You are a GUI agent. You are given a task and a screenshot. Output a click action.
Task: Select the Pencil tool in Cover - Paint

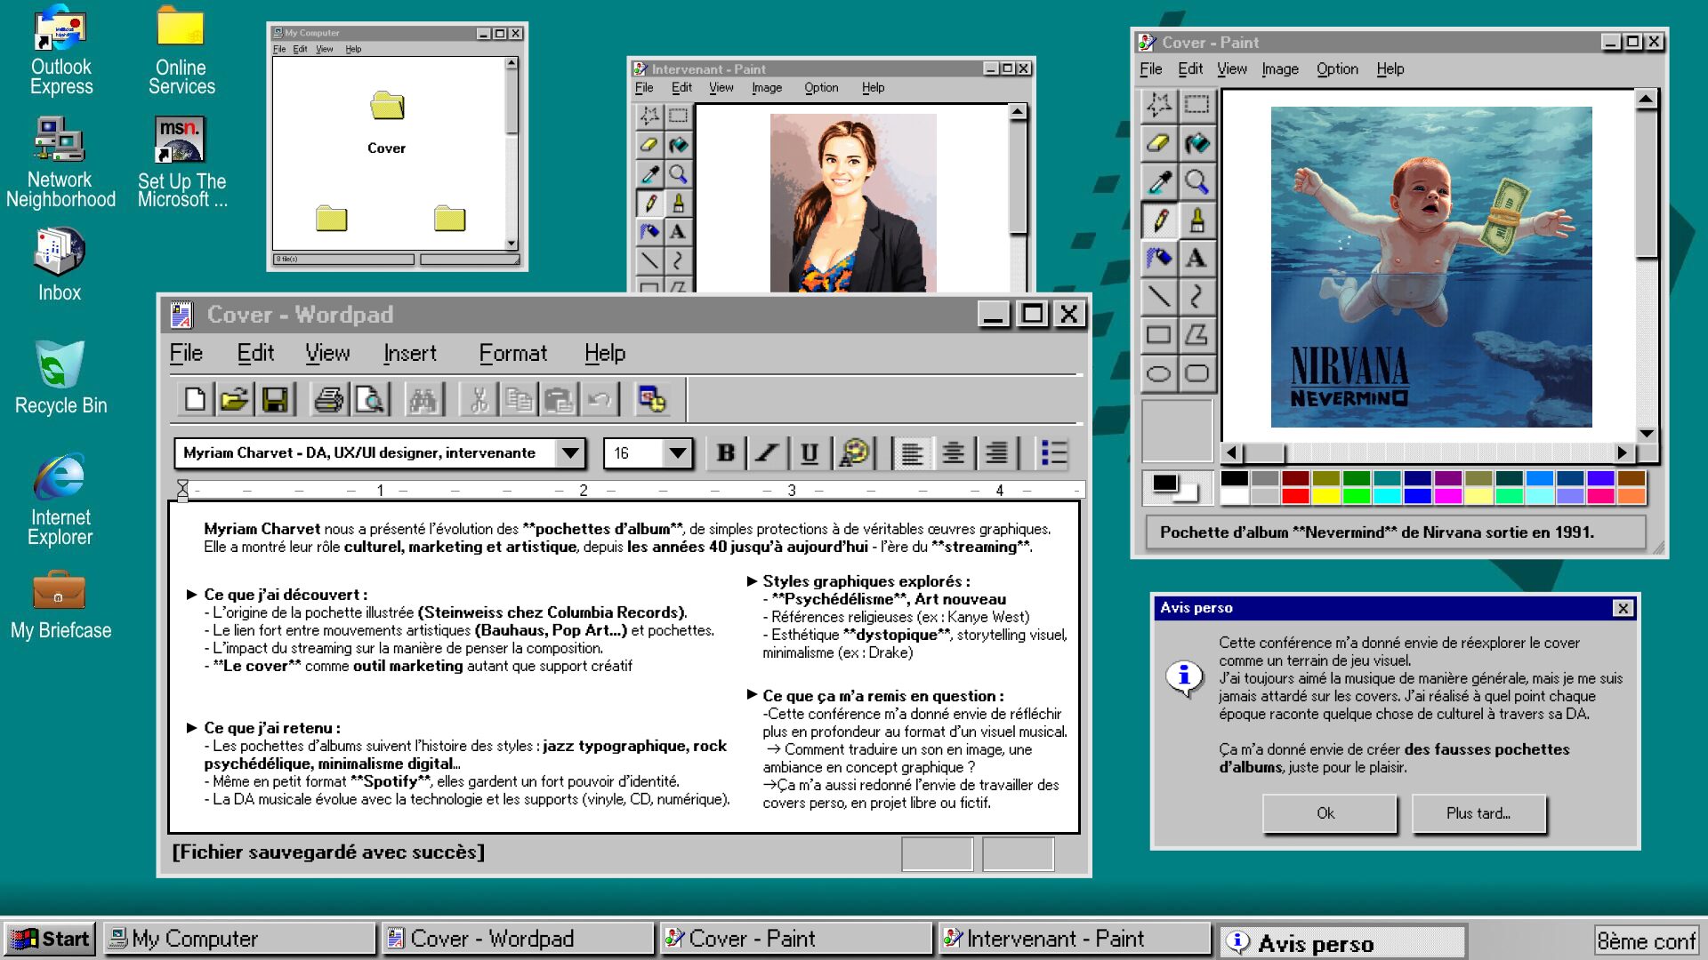(1159, 220)
